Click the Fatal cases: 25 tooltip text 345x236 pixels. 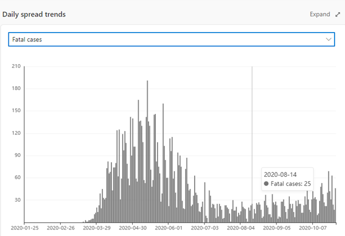pos(290,183)
